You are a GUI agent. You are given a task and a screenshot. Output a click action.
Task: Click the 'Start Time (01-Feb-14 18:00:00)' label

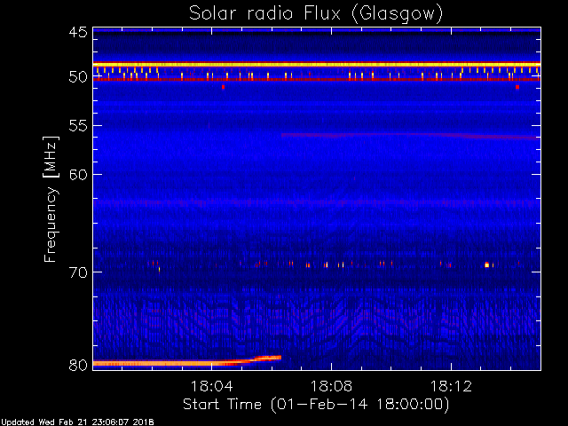tap(316, 405)
